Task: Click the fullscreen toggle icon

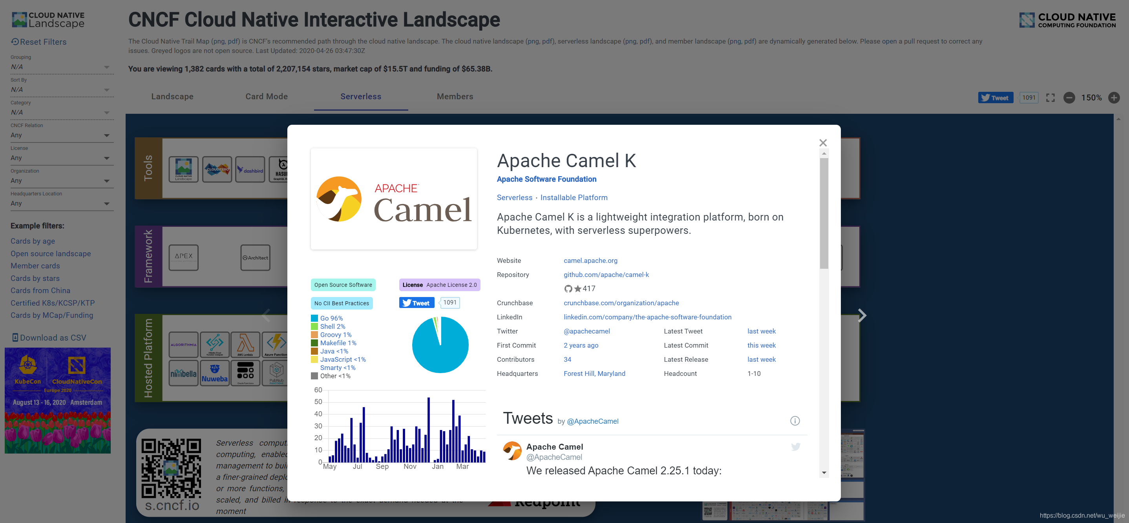Action: coord(1050,98)
